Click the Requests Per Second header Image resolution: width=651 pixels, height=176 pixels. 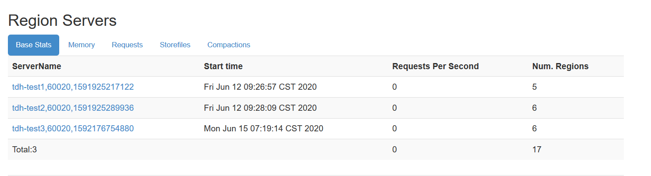[435, 67]
